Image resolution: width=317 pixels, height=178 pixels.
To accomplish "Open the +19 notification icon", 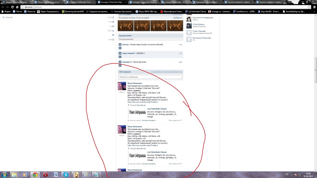I will (113, 22).
